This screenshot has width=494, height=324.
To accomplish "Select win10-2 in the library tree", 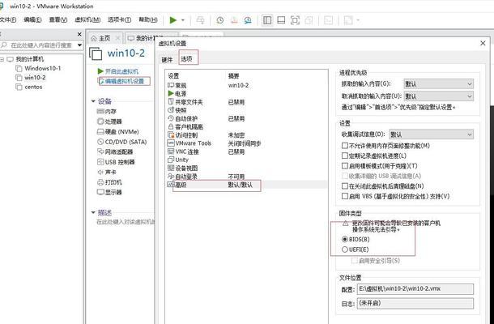I will [31, 78].
